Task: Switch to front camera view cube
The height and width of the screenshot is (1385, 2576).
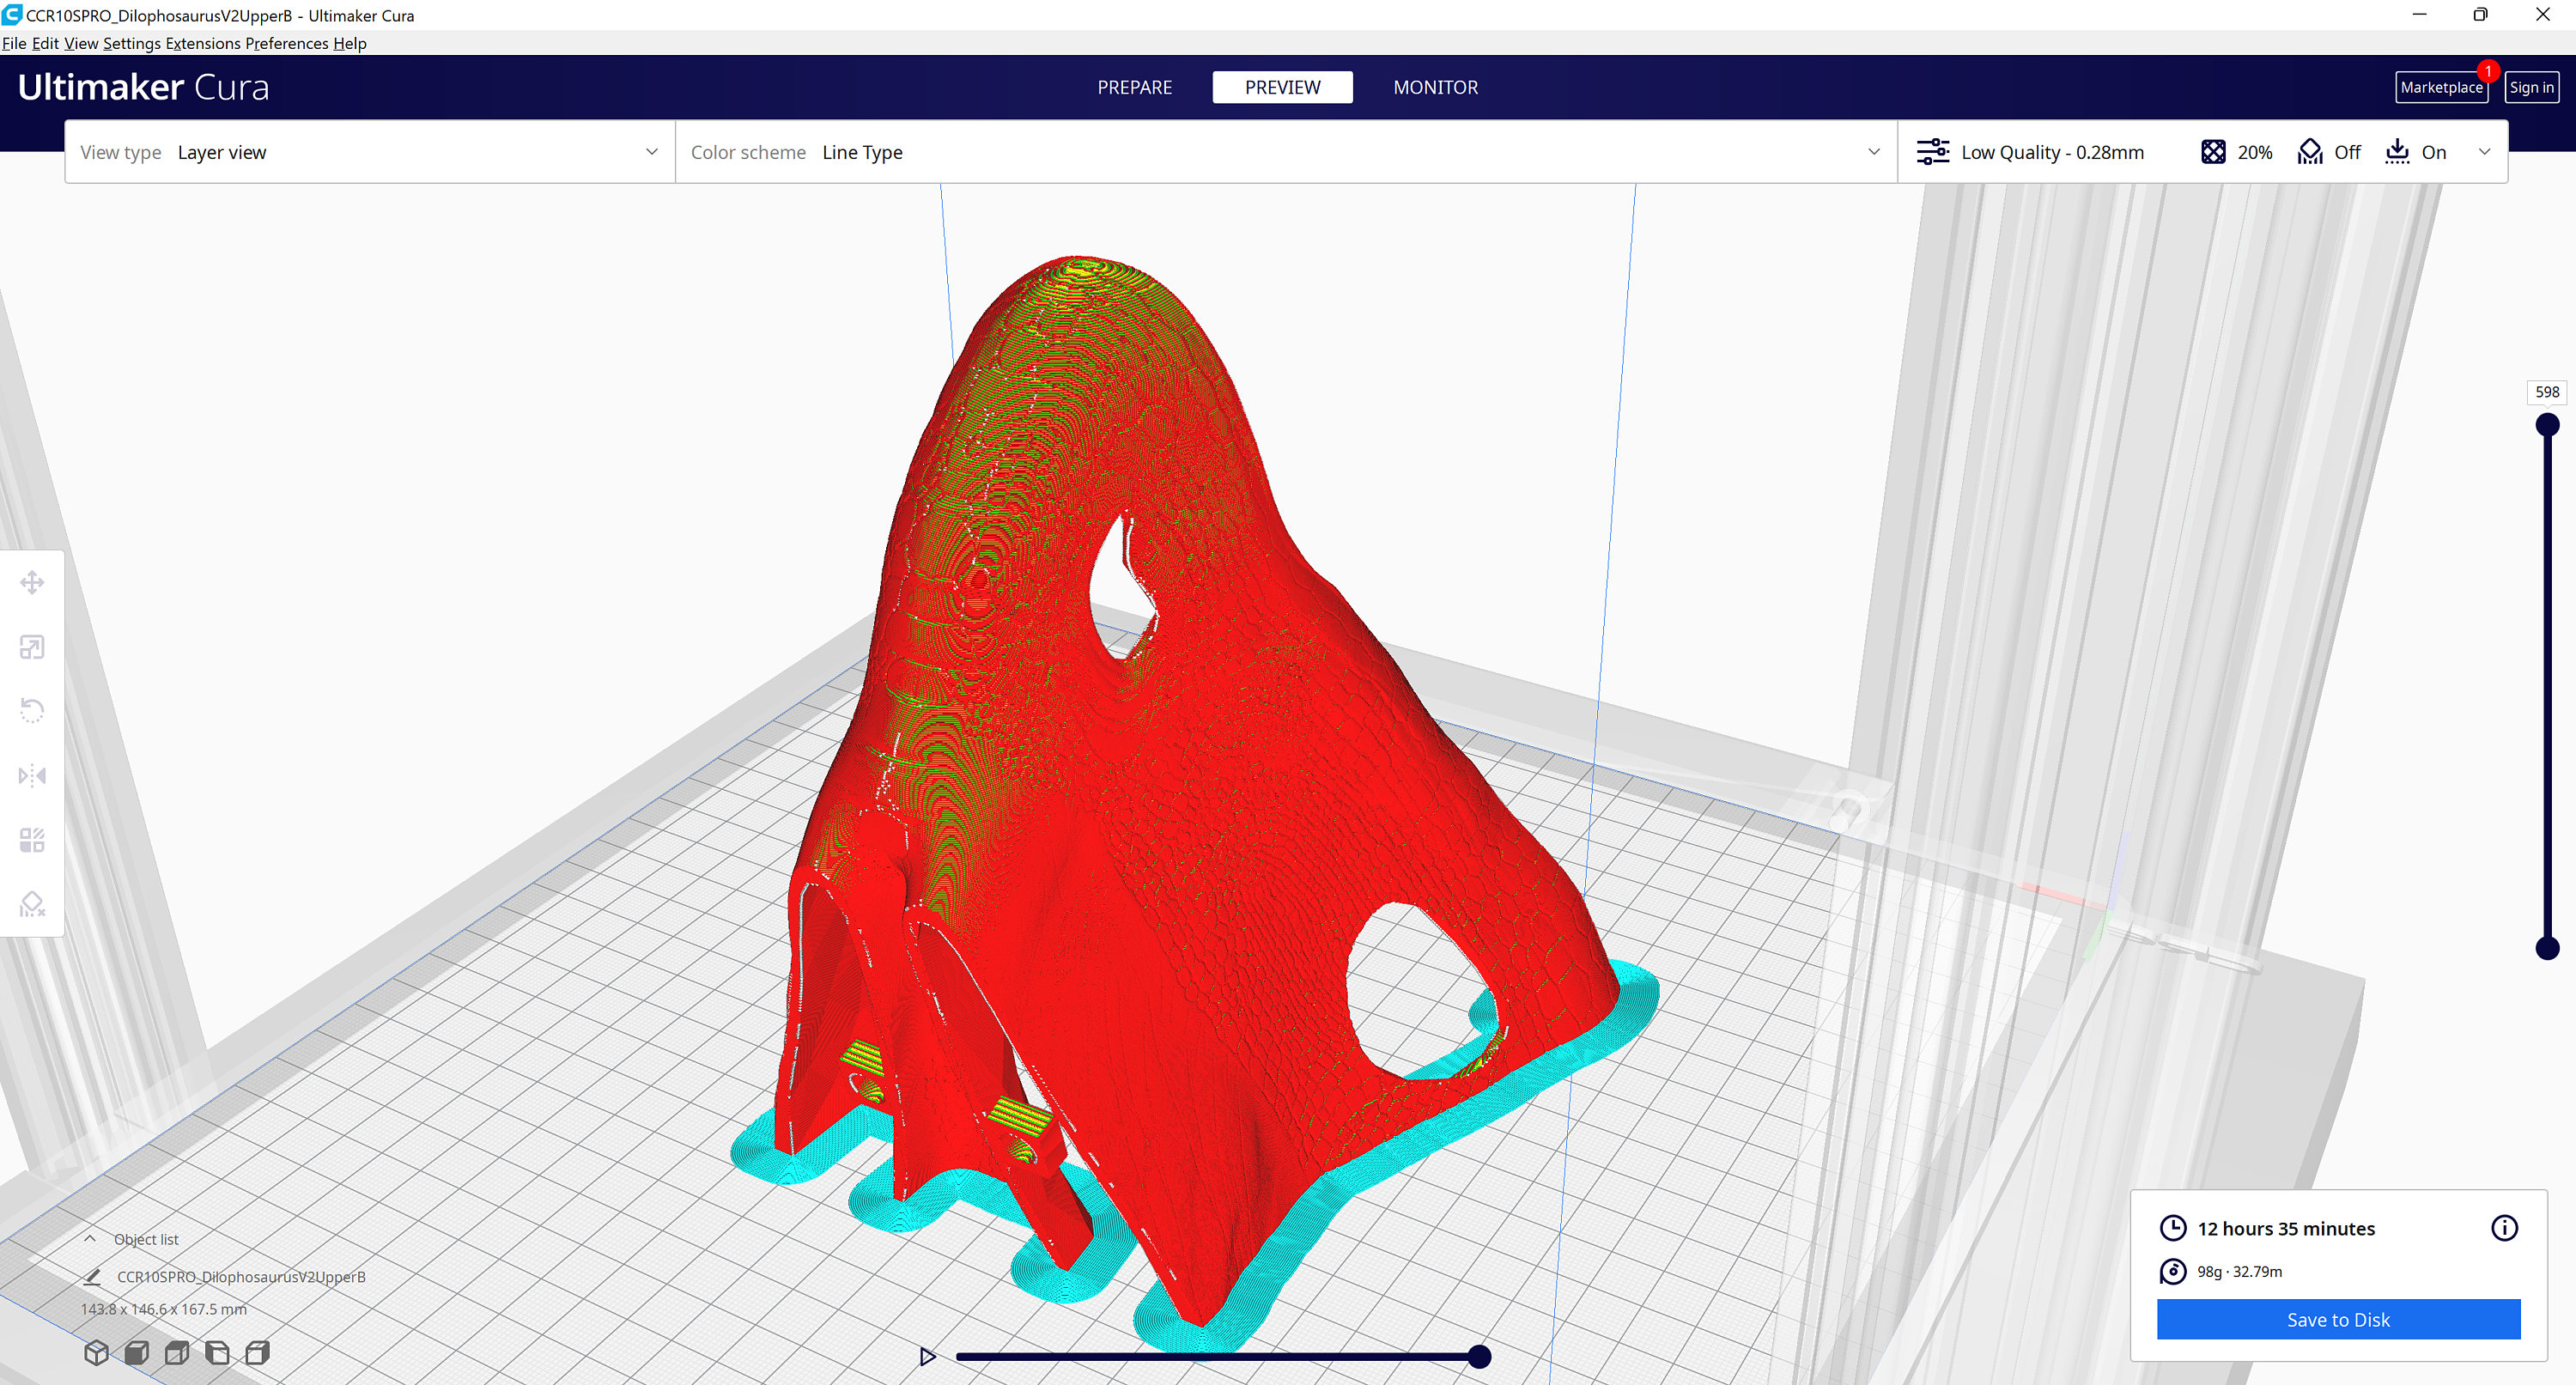Action: click(x=137, y=1353)
